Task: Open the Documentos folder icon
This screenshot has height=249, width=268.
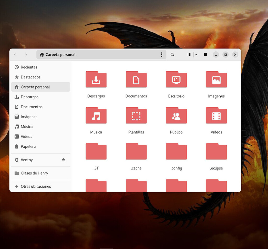Action: point(136,80)
